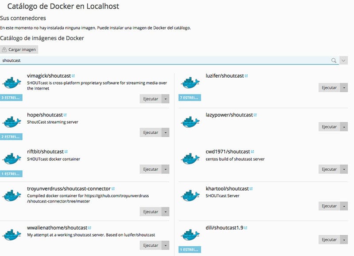This screenshot has height=256, width=354.
Task: Select text 'ShoutCast streaming server'
Action: pos(53,122)
